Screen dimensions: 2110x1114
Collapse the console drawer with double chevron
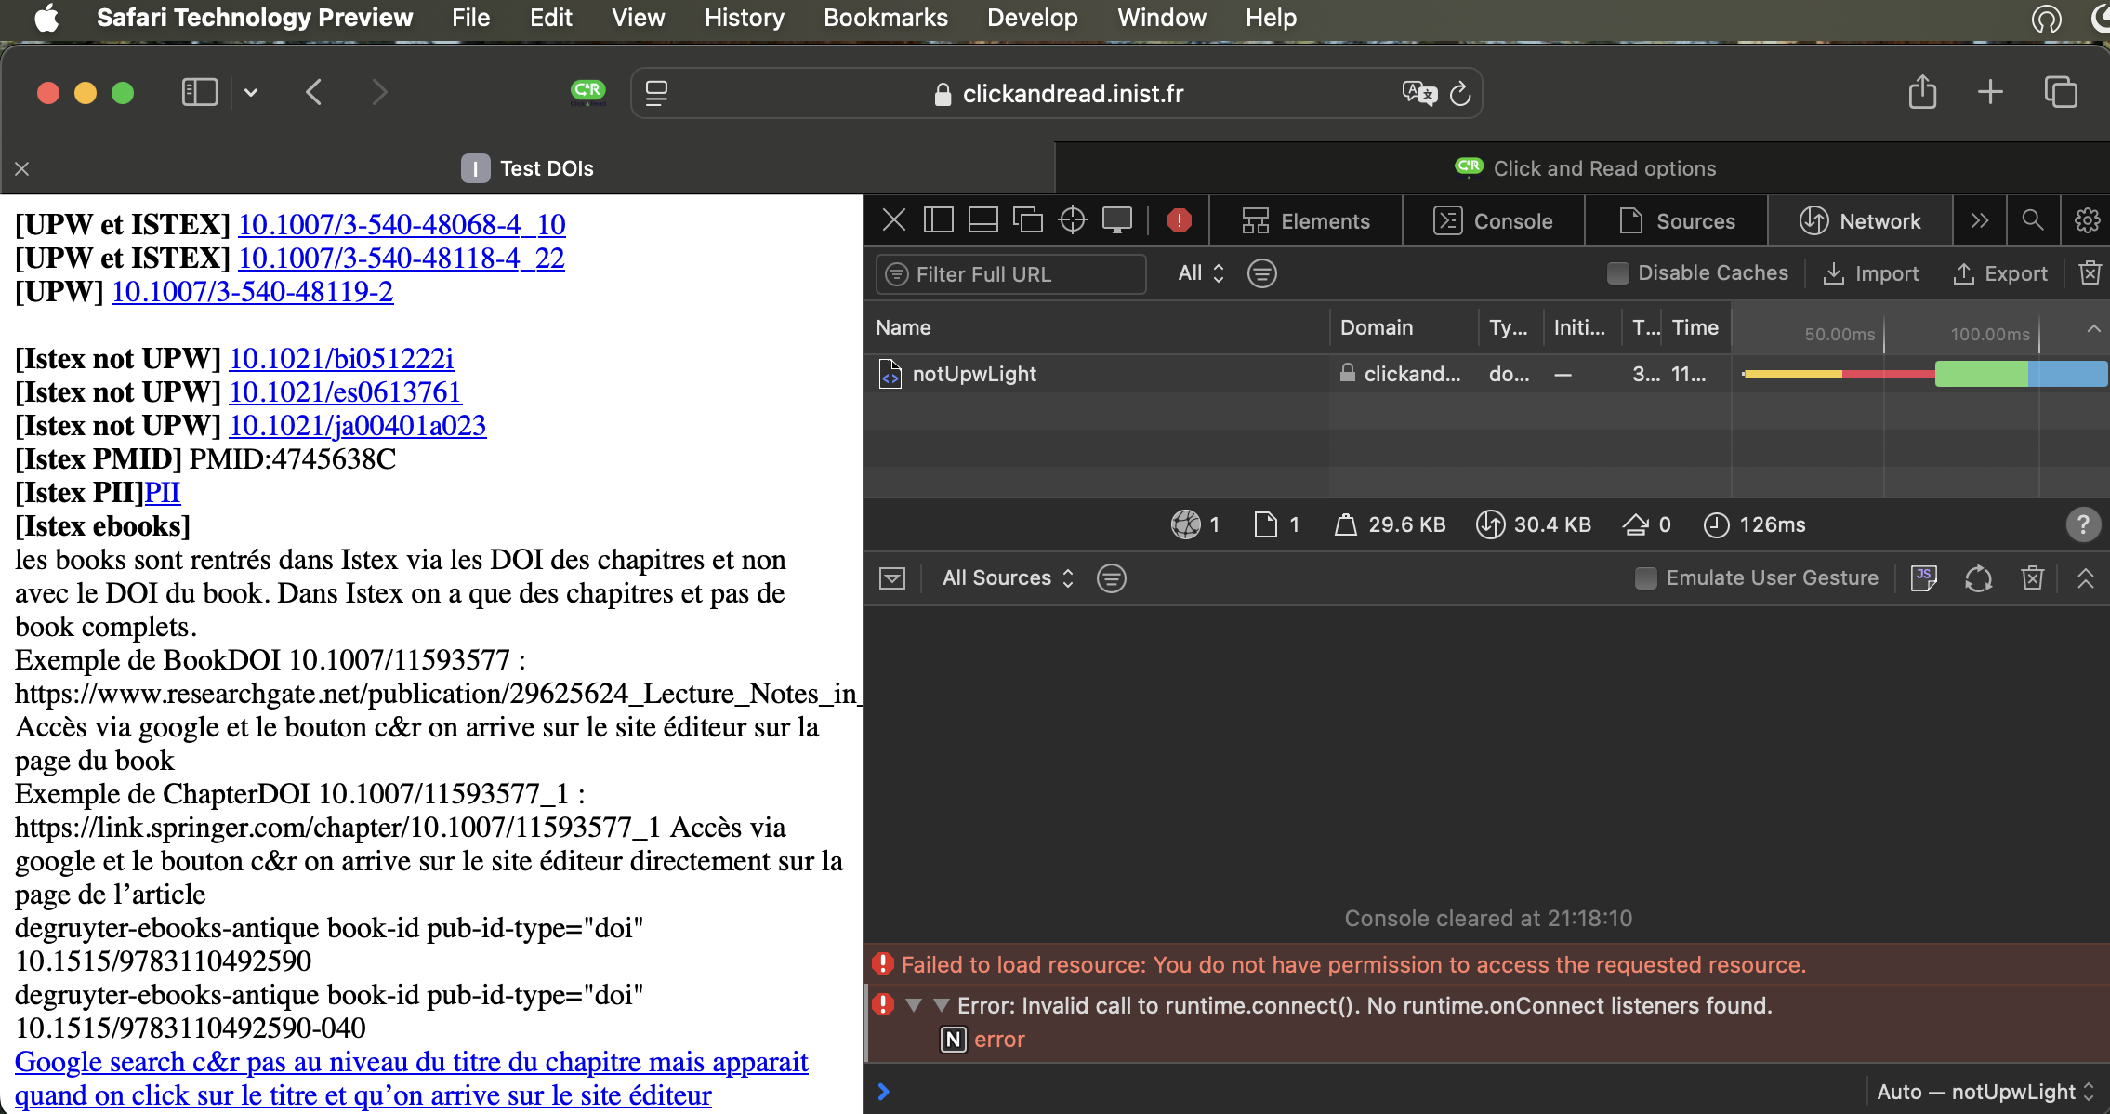click(2085, 578)
